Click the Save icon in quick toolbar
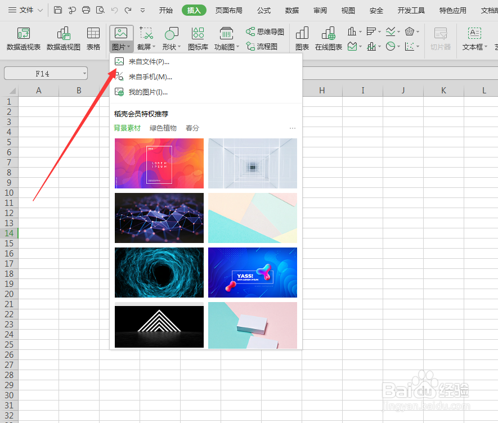Screen dimensions: 498x423 pos(57,10)
